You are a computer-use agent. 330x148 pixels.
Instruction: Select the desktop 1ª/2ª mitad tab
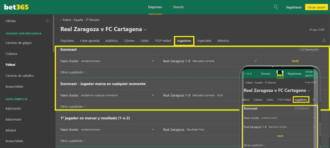[163, 41]
